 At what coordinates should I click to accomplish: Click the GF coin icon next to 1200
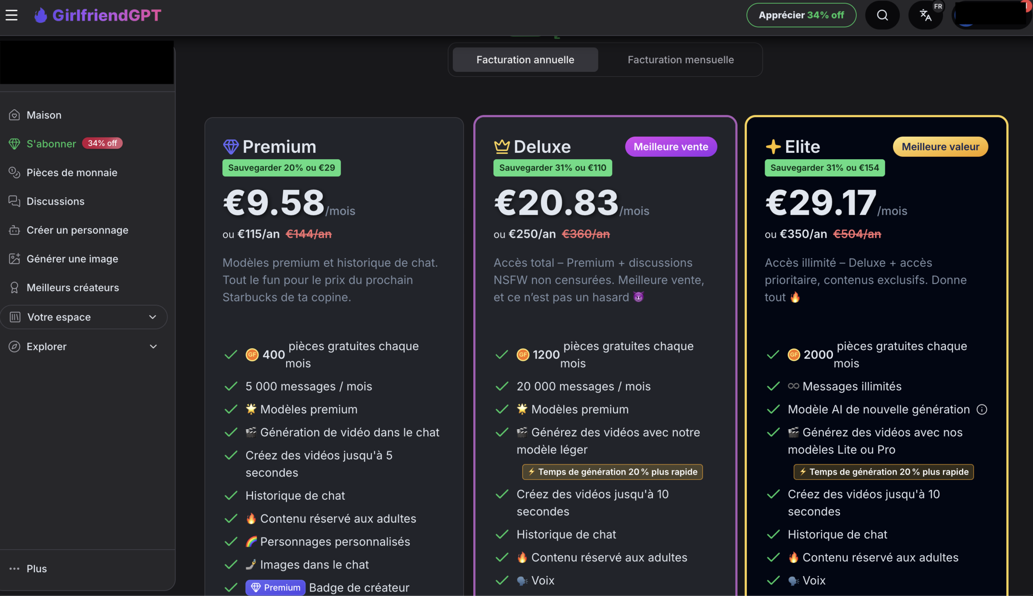(523, 355)
